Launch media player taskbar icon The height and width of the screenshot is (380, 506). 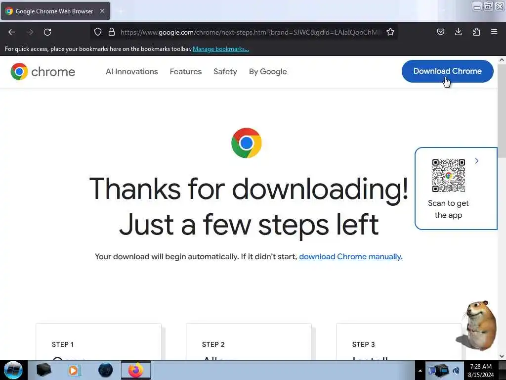point(73,370)
